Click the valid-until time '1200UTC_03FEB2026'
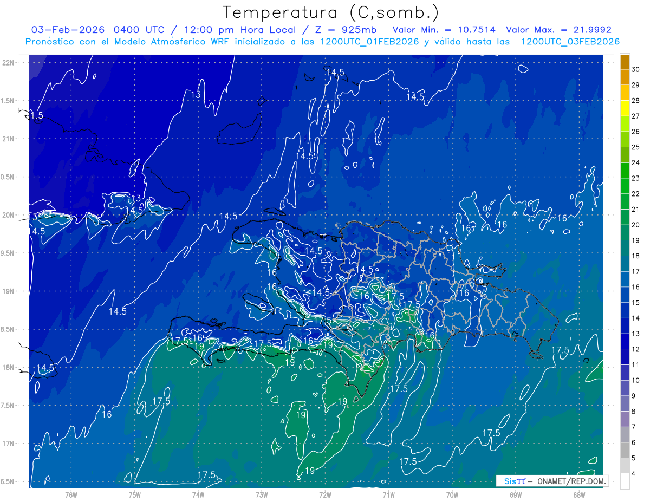 click(570, 42)
